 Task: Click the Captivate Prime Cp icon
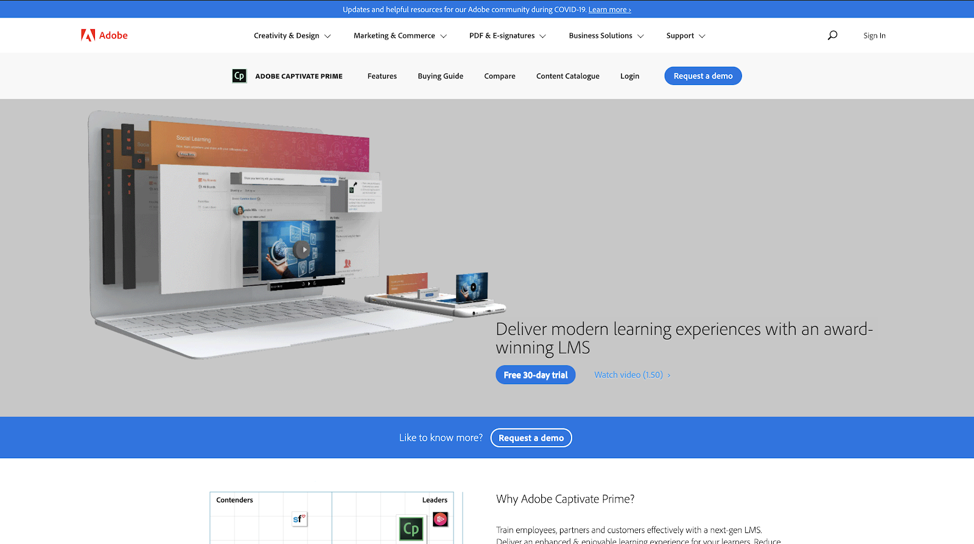(239, 76)
